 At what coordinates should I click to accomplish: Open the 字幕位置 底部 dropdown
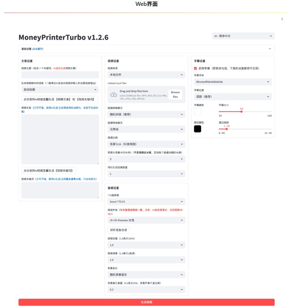[233, 97]
